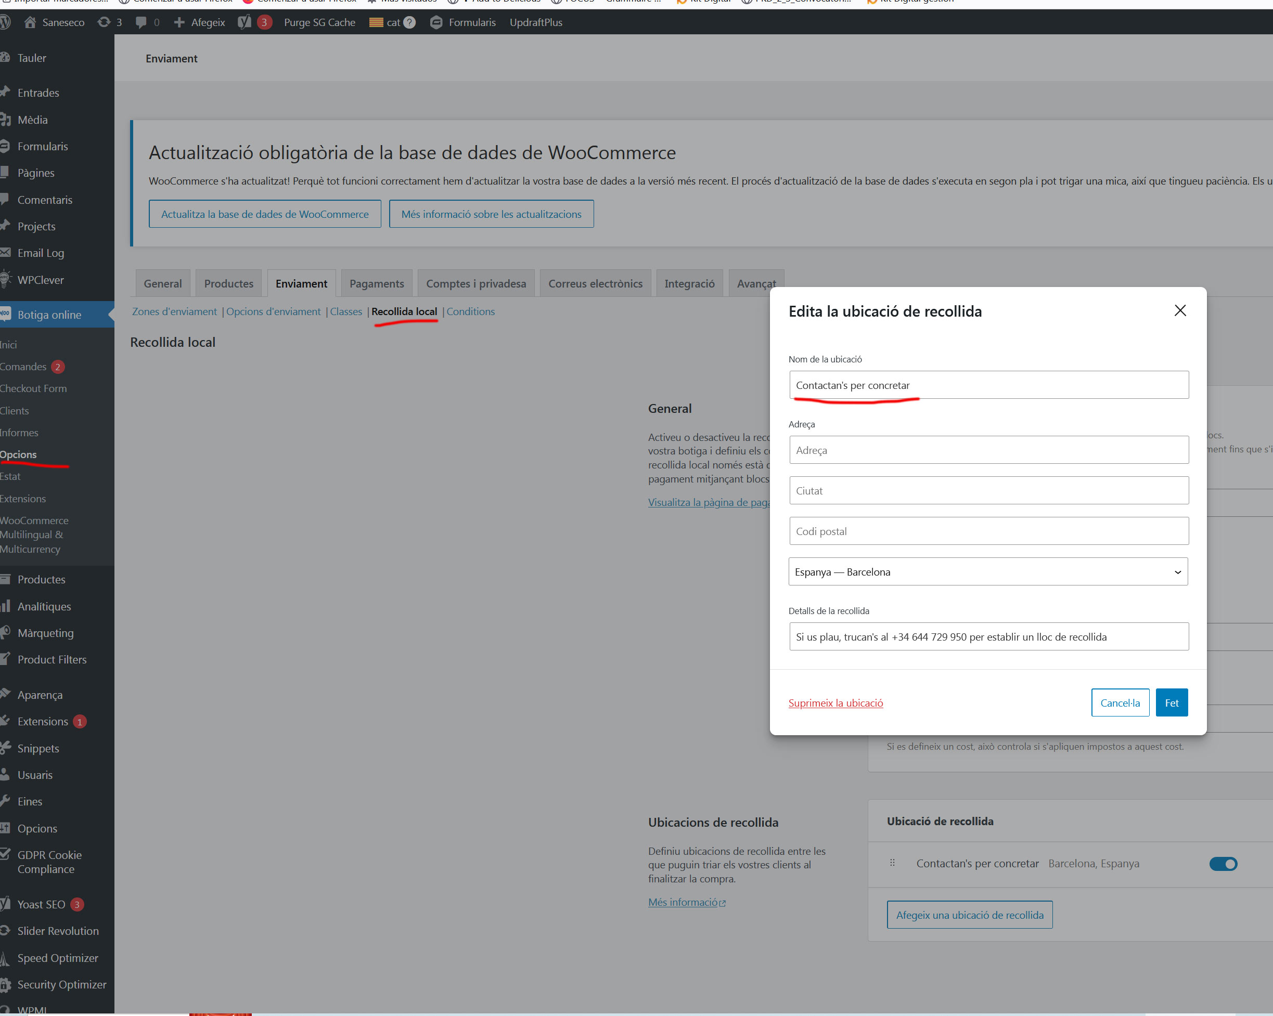Open Checkout Form submenu item
Image resolution: width=1273 pixels, height=1016 pixels.
pos(34,388)
